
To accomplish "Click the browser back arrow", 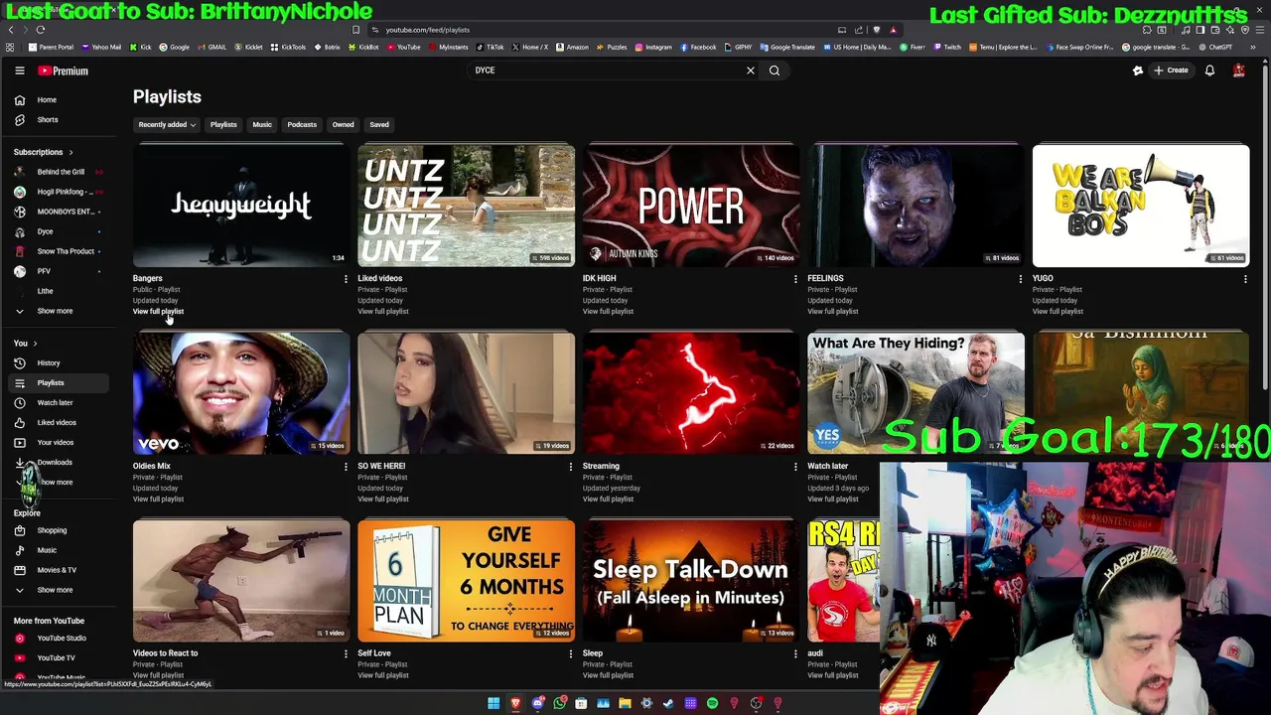I will (x=11, y=30).
